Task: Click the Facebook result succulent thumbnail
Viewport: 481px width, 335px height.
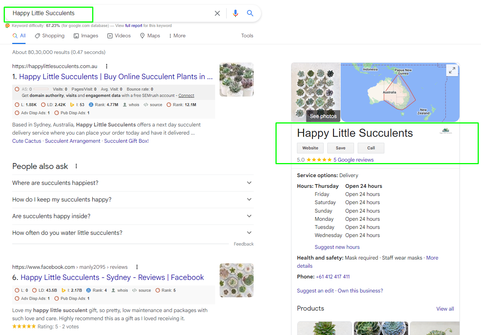Action: [x=237, y=280]
